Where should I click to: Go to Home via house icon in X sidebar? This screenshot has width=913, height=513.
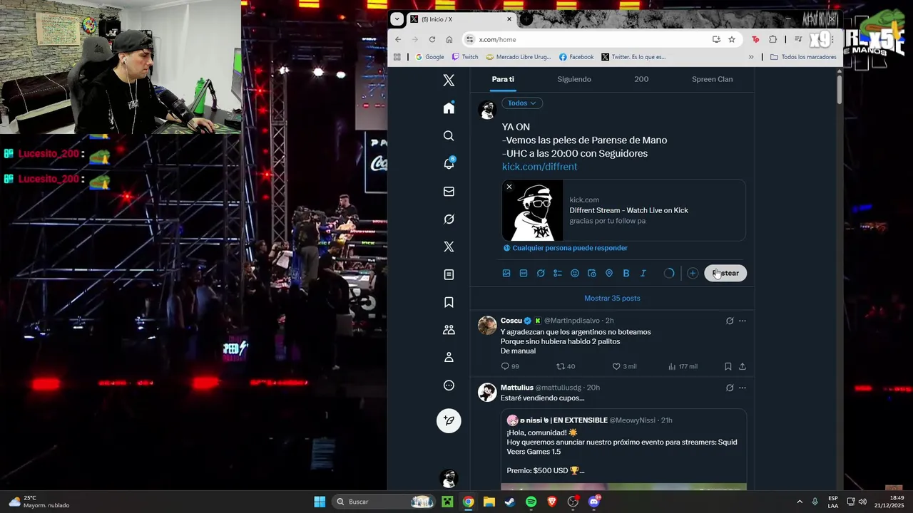449,108
